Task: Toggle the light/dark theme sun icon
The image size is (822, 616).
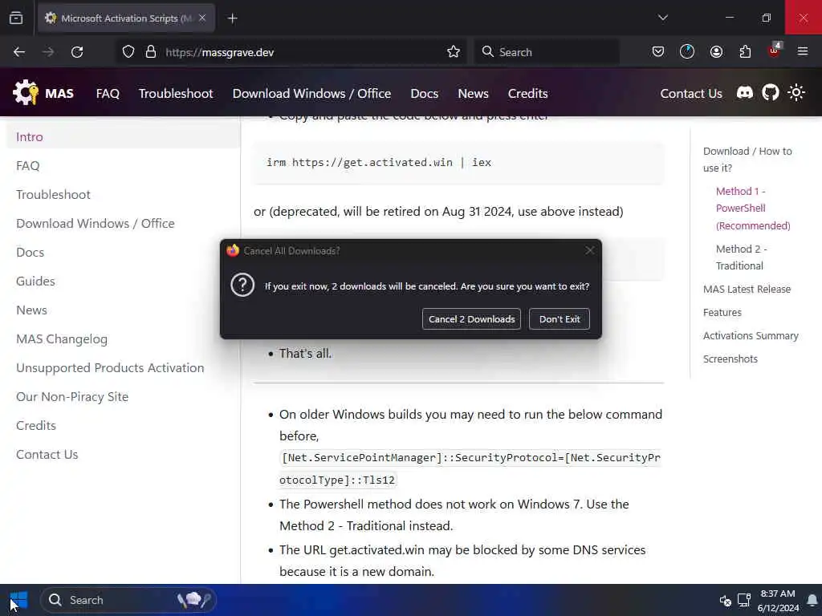Action: coord(796,93)
